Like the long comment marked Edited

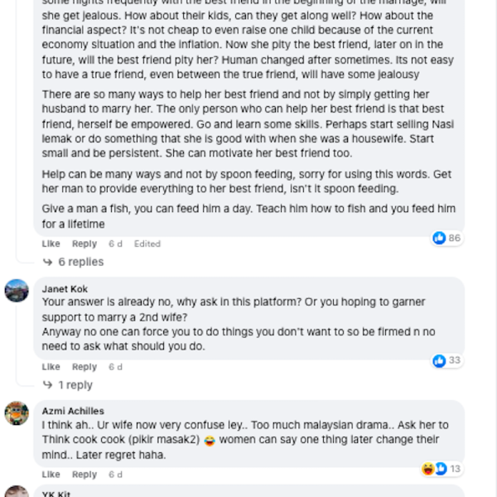51,244
